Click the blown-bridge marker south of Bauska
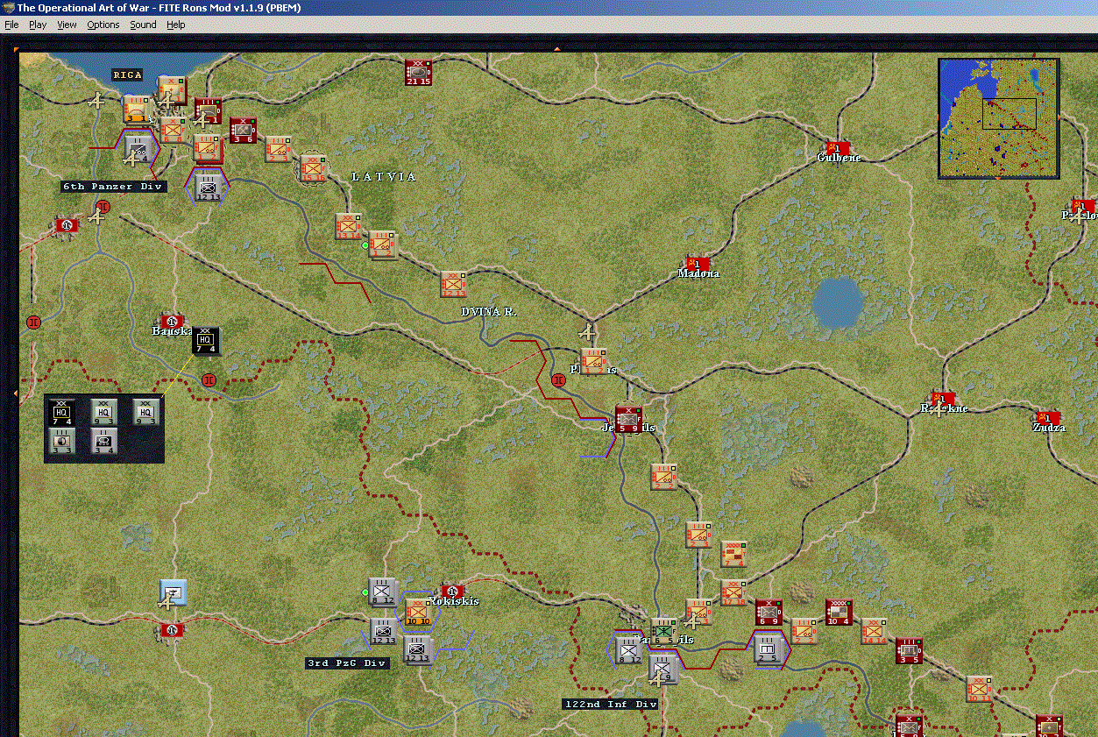Image resolution: width=1098 pixels, height=737 pixels. pyautogui.click(x=209, y=380)
